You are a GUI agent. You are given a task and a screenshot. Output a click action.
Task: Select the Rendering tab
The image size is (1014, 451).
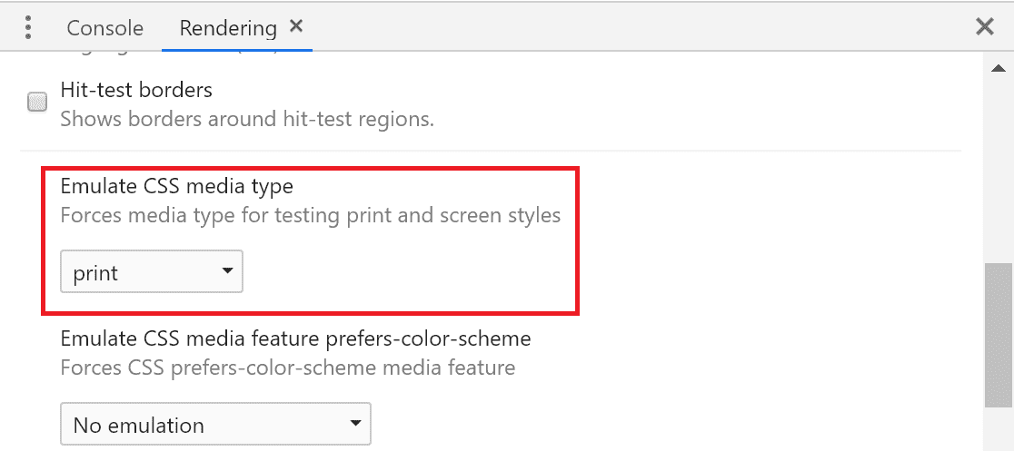(227, 28)
